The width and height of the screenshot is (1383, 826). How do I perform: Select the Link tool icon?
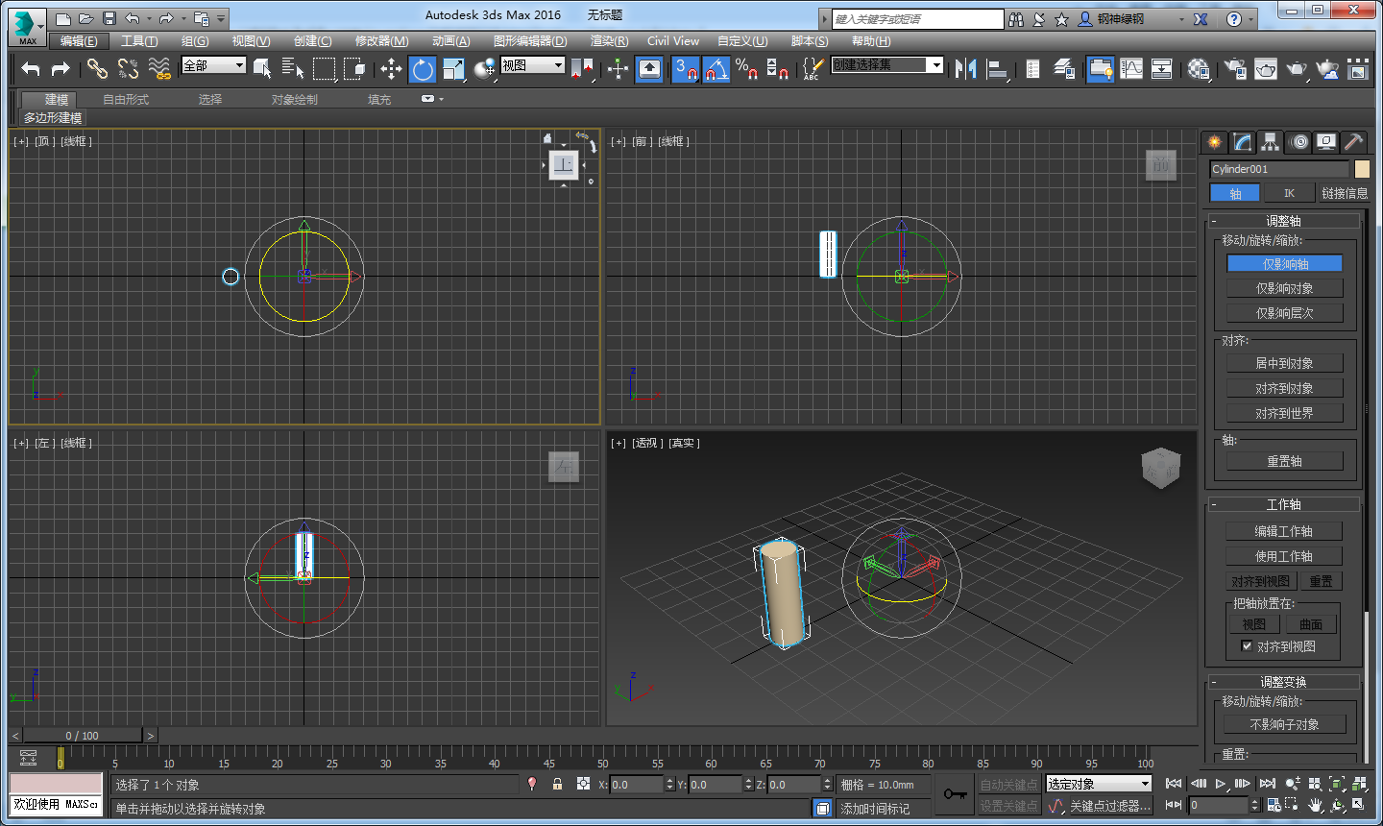97,68
